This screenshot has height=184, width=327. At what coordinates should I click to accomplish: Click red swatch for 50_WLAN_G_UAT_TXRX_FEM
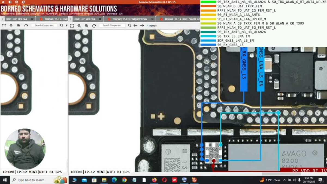point(208,6)
